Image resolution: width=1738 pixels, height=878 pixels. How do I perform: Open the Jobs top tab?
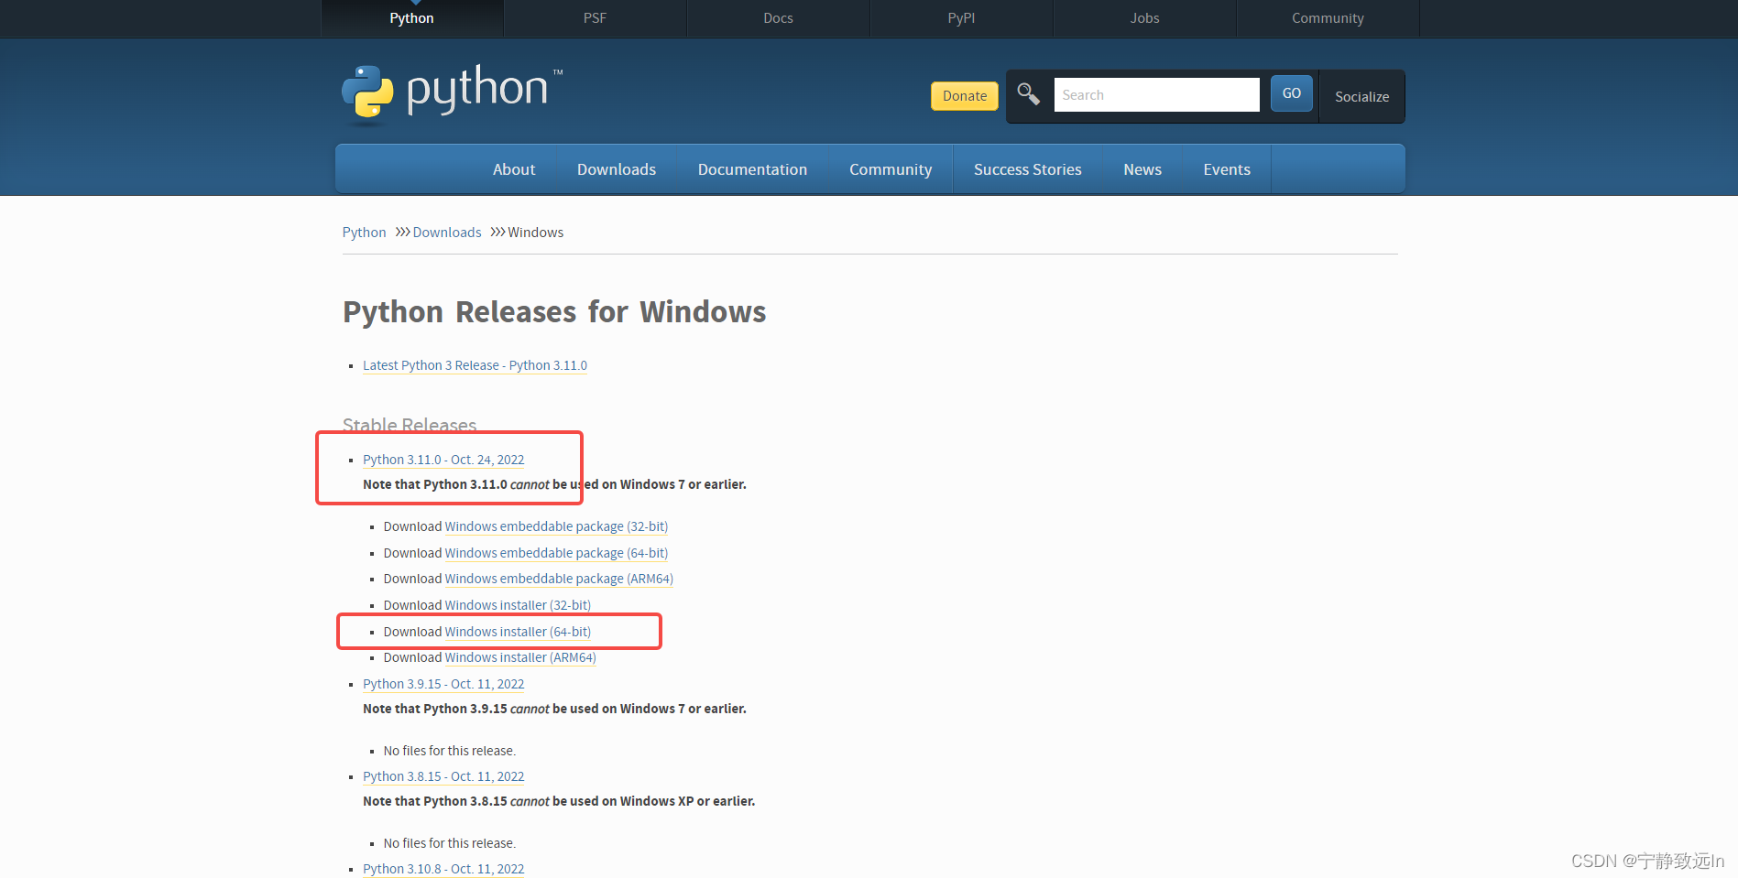tap(1144, 18)
